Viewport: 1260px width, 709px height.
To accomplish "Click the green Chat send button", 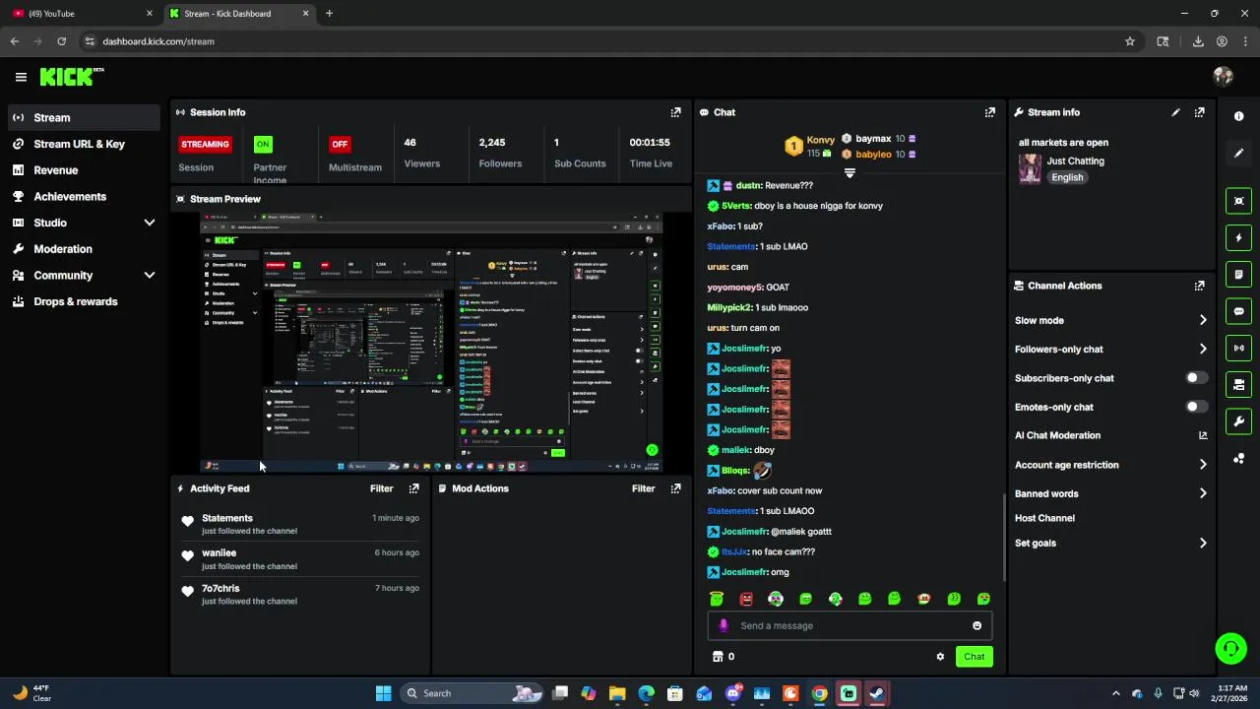I will pyautogui.click(x=974, y=657).
